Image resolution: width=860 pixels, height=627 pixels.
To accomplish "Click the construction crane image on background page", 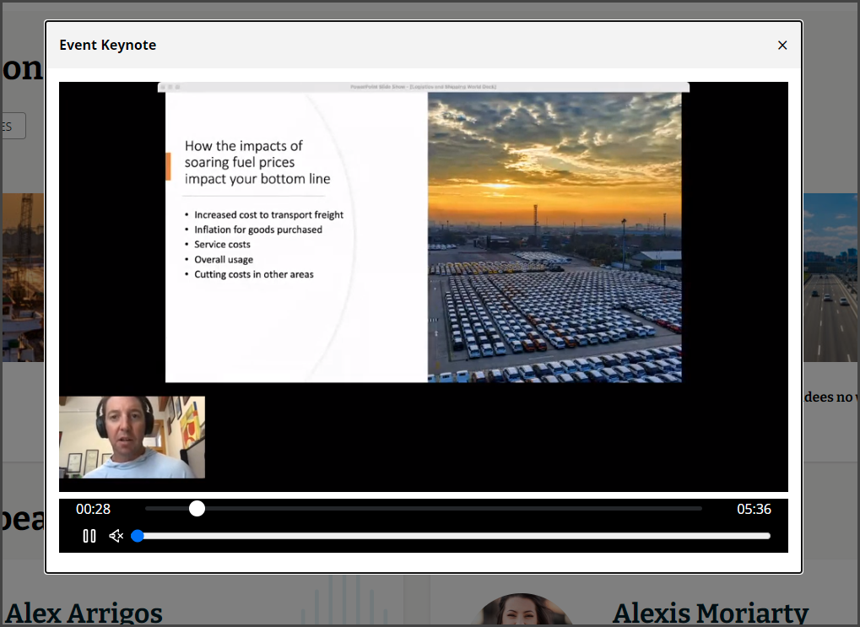I will pos(23,277).
